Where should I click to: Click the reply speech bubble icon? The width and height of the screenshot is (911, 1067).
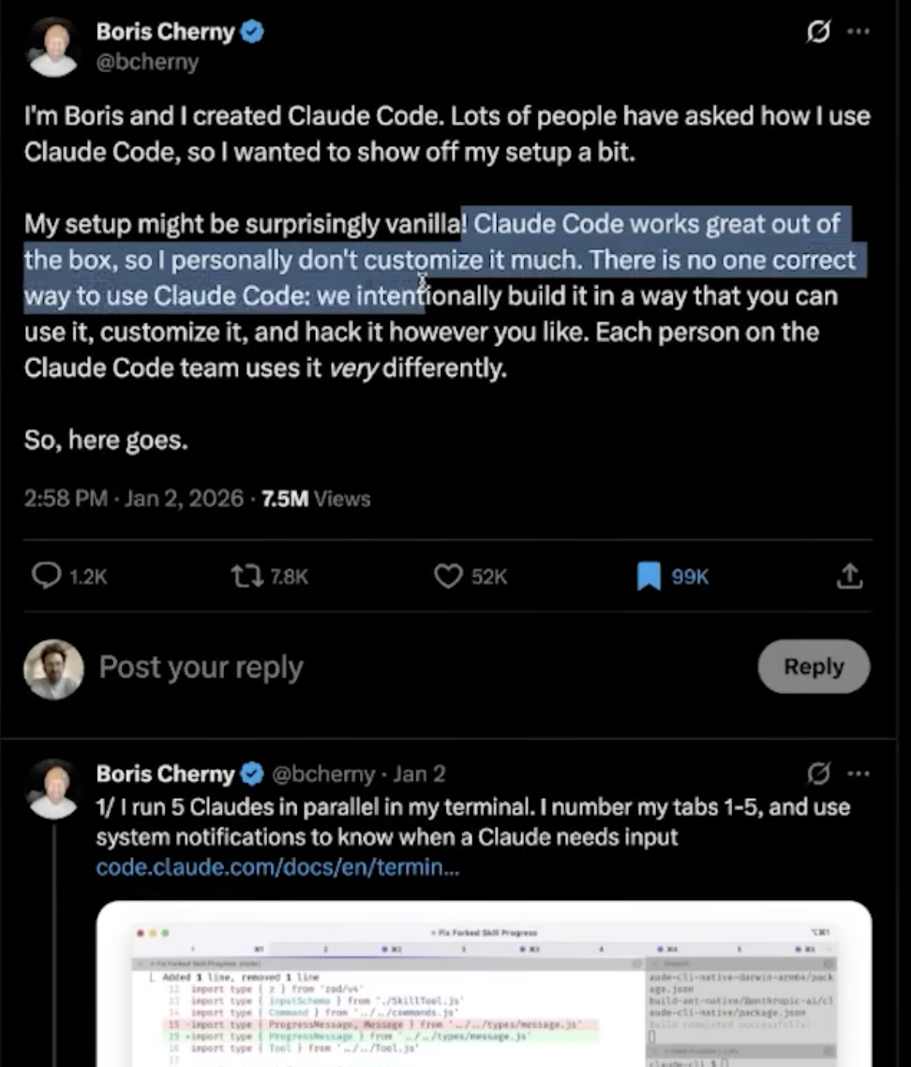click(47, 576)
